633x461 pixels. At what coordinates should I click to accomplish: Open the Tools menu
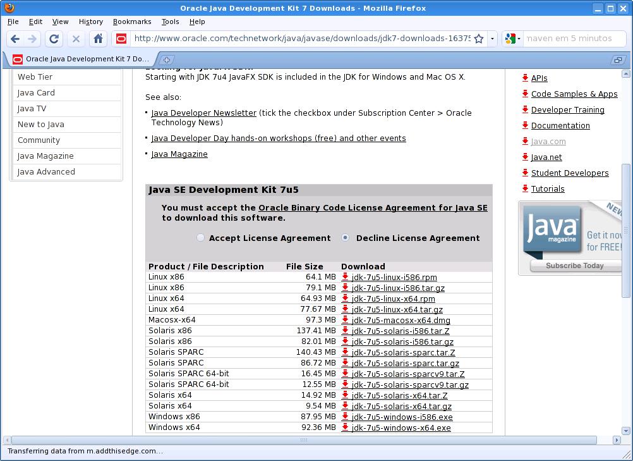click(x=170, y=22)
